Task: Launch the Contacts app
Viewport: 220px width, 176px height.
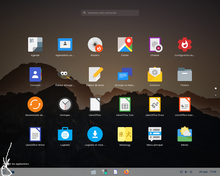Action: pyautogui.click(x=35, y=74)
